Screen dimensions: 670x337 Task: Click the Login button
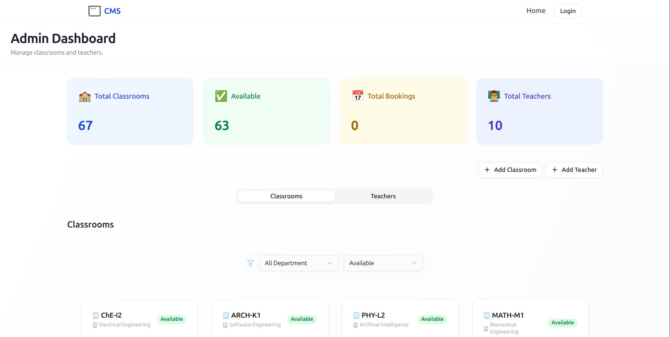click(568, 11)
